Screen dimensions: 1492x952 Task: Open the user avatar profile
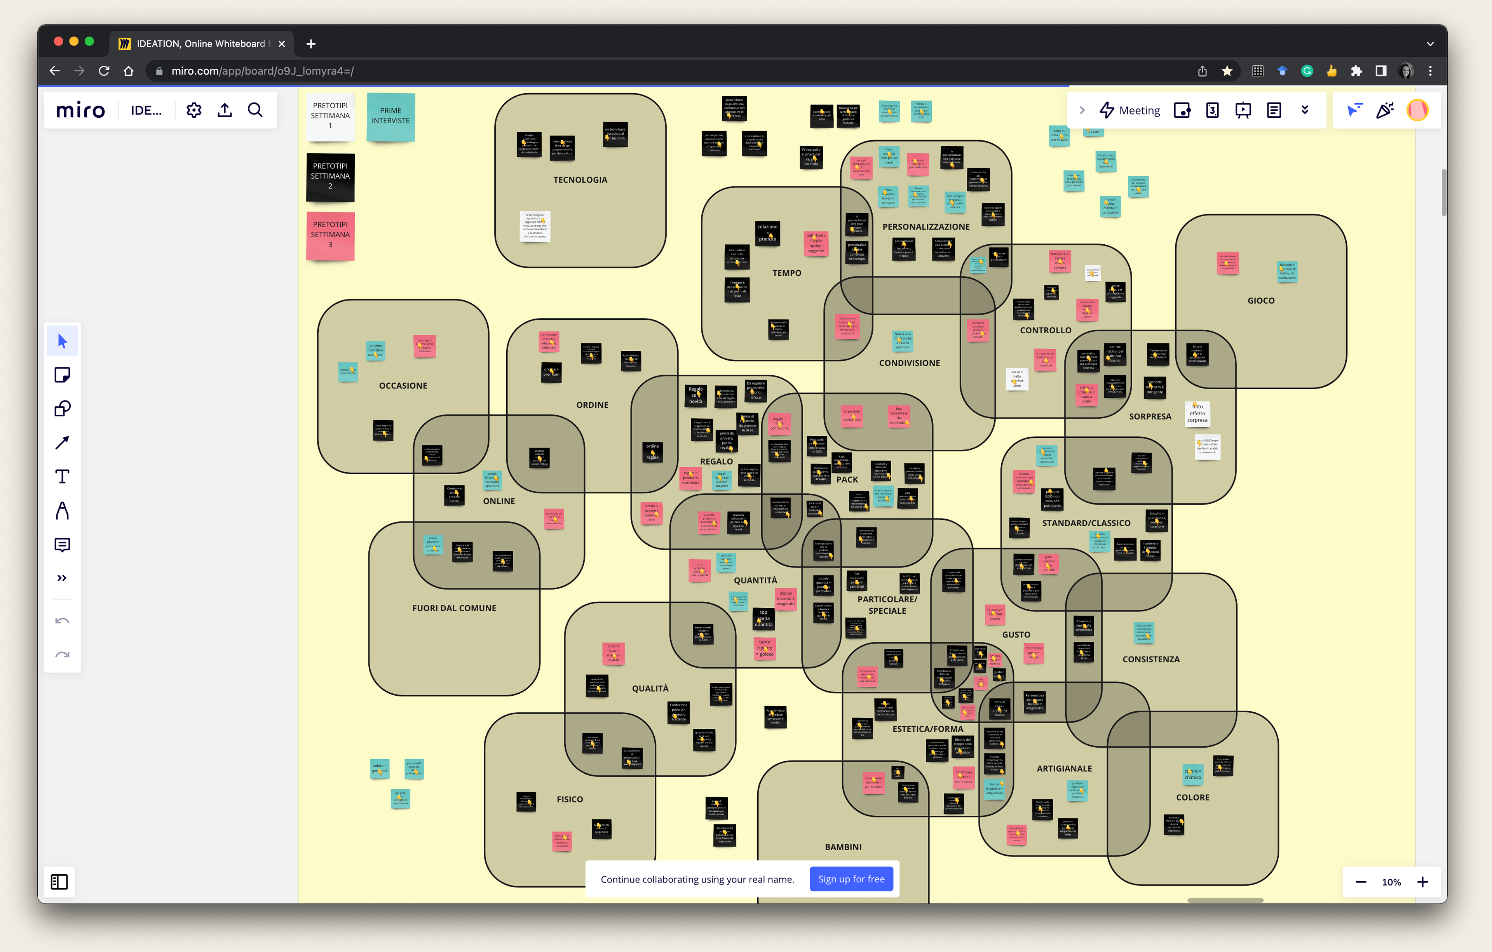[x=1418, y=110]
